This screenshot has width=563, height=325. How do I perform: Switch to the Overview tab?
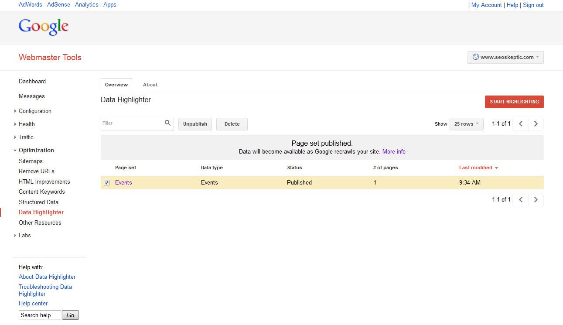(x=116, y=85)
